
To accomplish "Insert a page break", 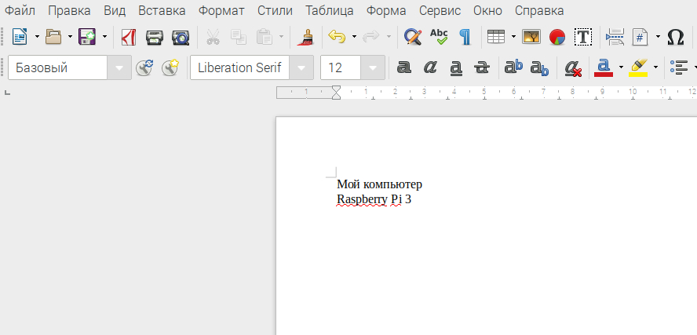I will point(615,37).
